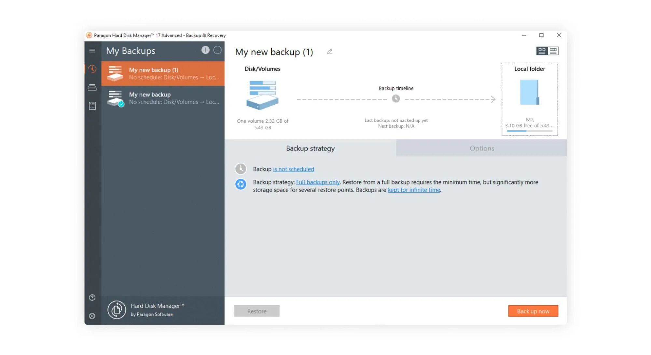This screenshot has width=651, height=355.
Task: Open the Options tab
Action: pos(481,148)
